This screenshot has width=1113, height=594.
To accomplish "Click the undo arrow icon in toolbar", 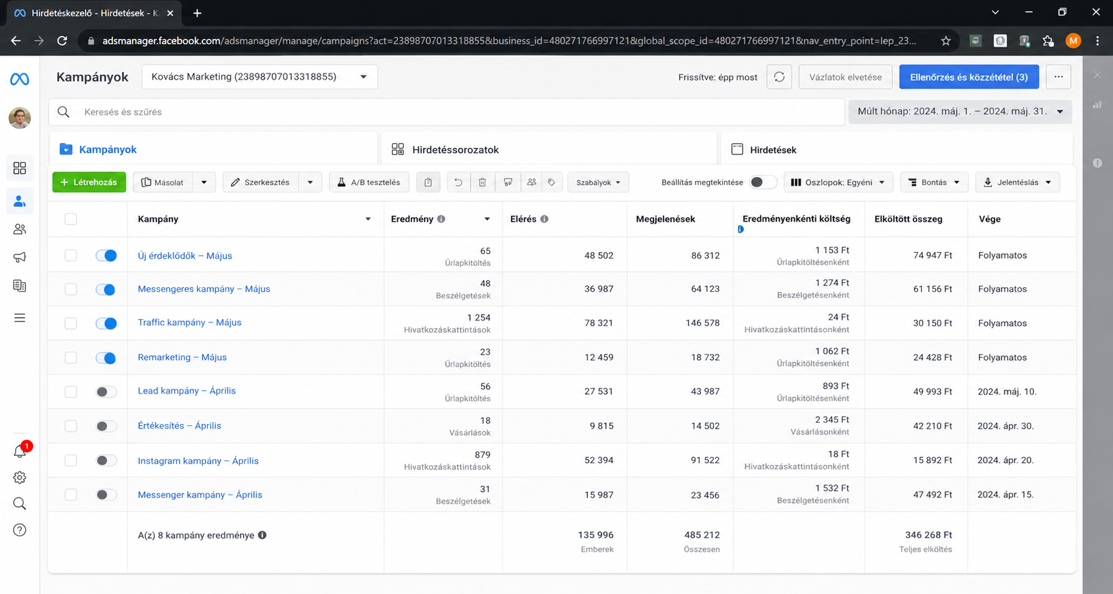I will pyautogui.click(x=458, y=182).
